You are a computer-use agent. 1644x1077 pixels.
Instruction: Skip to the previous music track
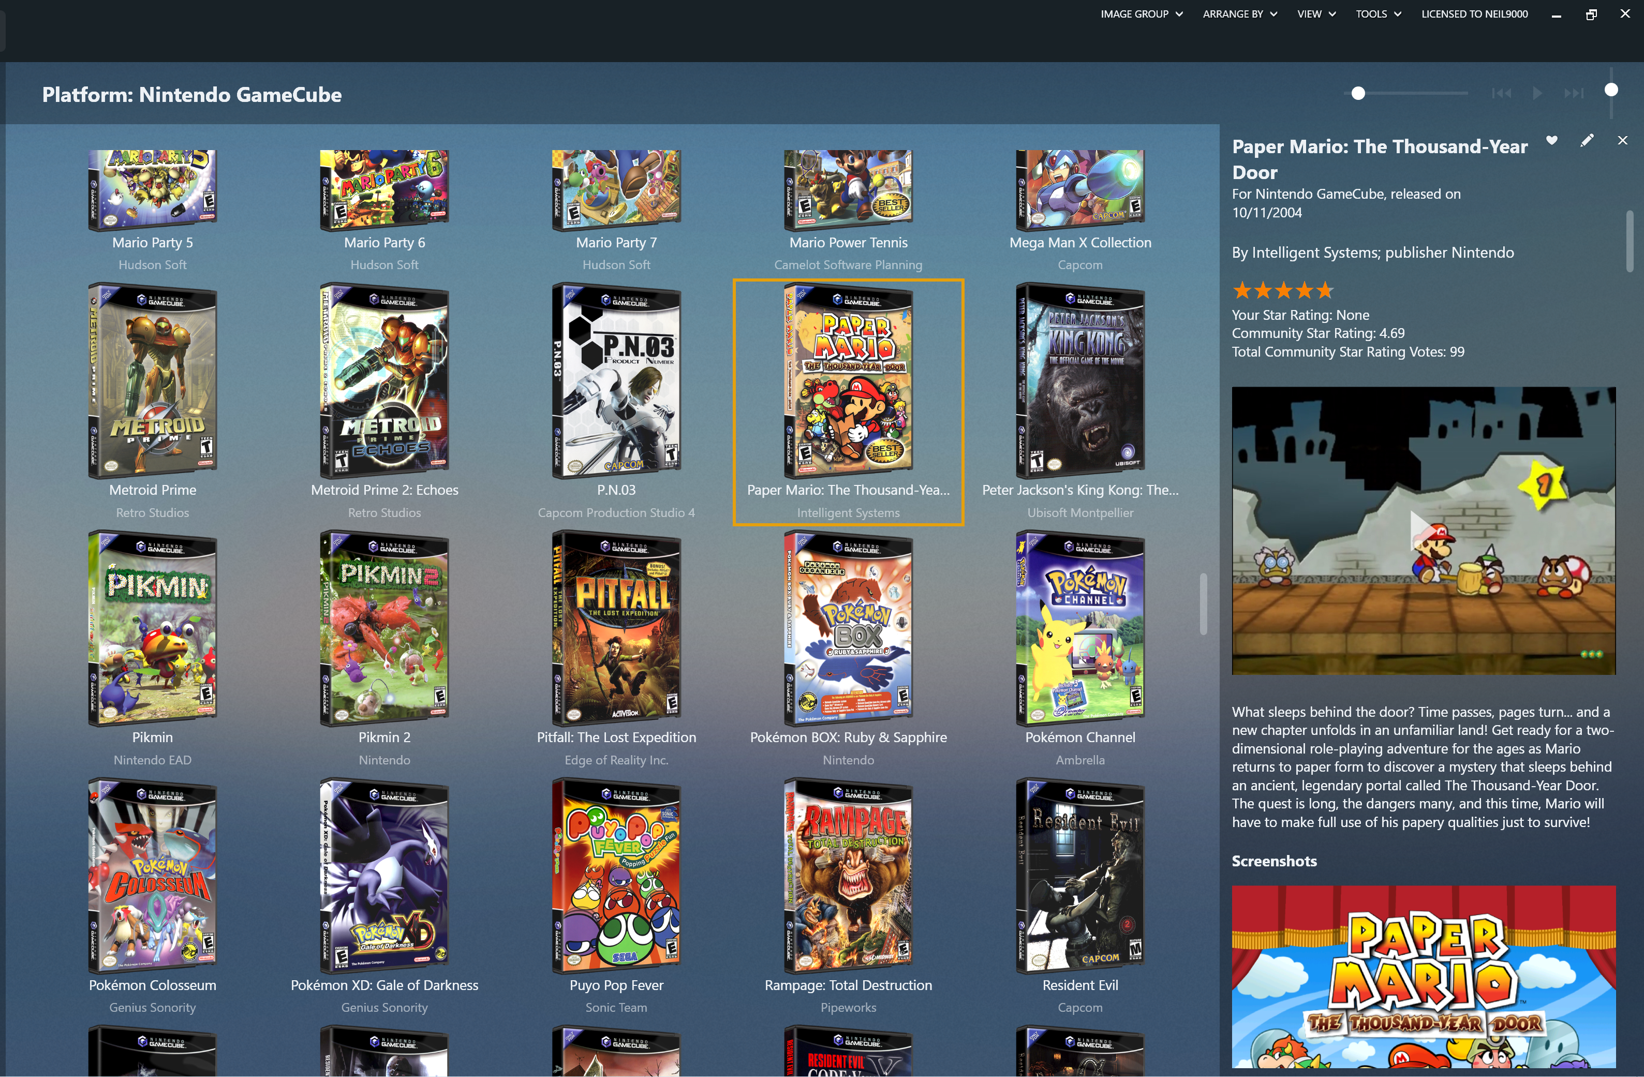click(x=1501, y=93)
